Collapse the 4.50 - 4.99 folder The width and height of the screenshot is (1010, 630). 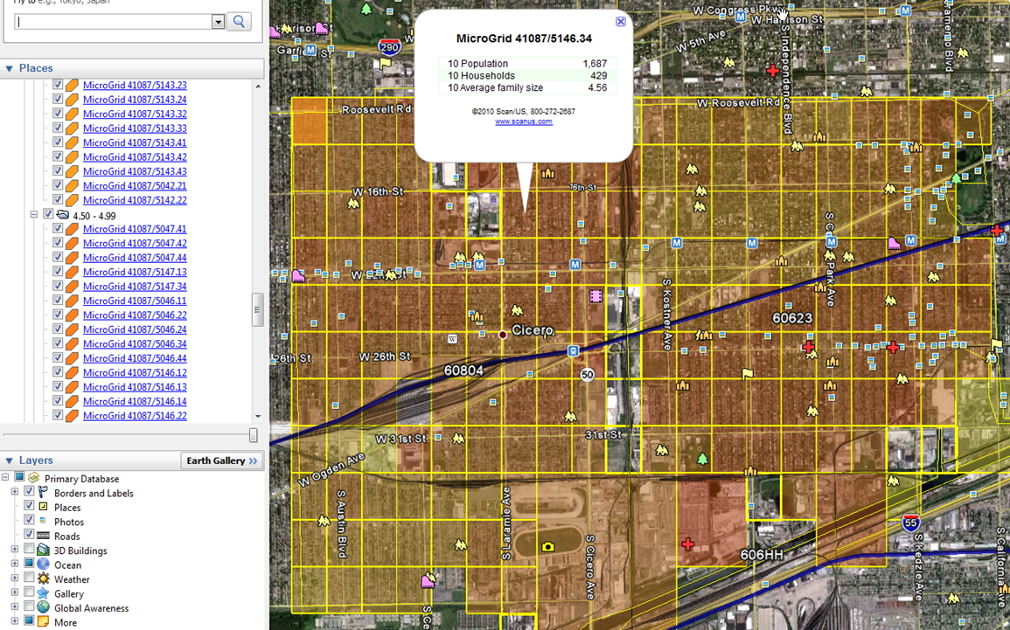point(34,214)
